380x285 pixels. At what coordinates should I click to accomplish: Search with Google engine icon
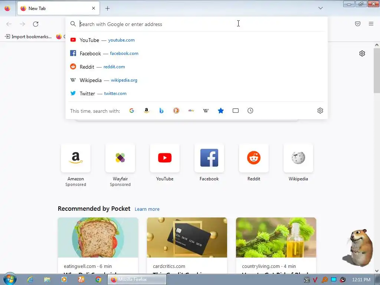pos(132,111)
